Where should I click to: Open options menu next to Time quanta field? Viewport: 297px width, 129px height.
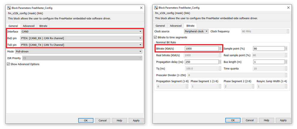[x=286, y=69]
